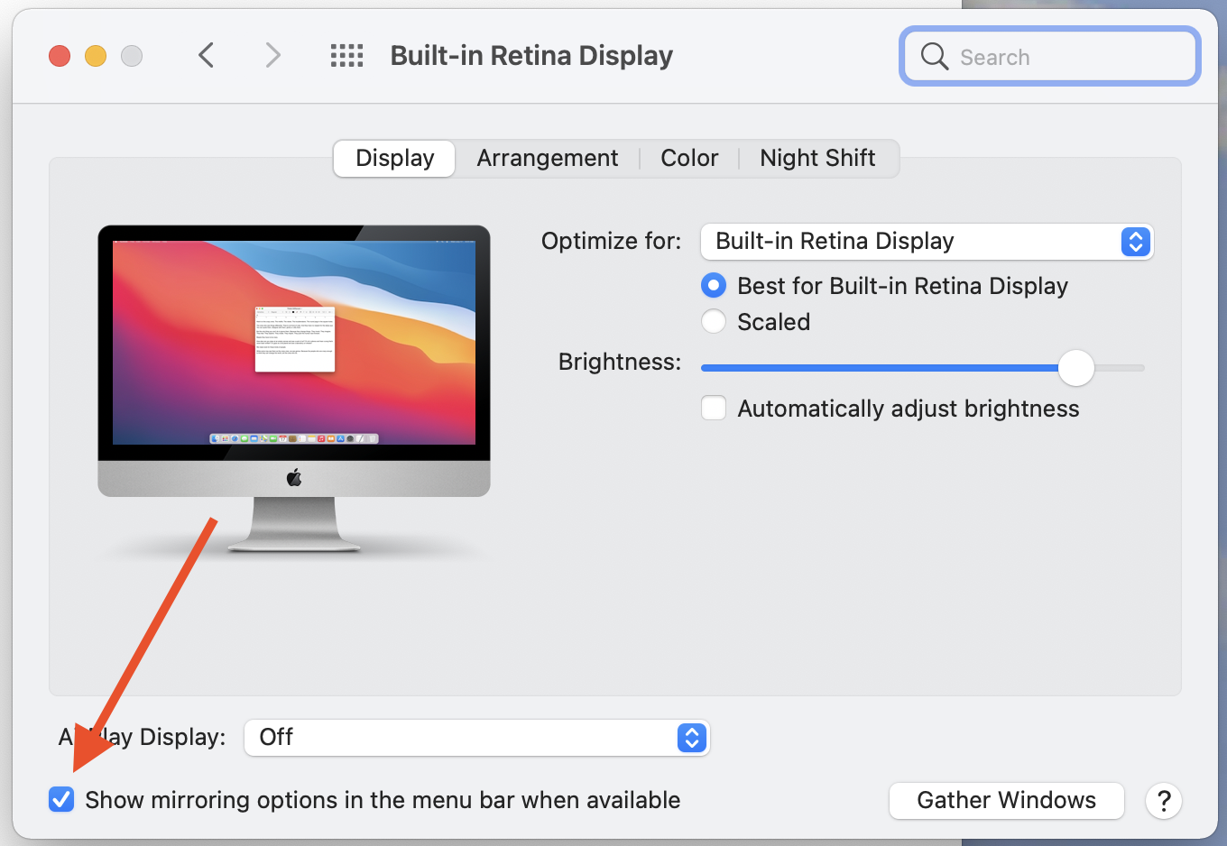
Task: Switch to the Arrangement tab
Action: pos(547,158)
